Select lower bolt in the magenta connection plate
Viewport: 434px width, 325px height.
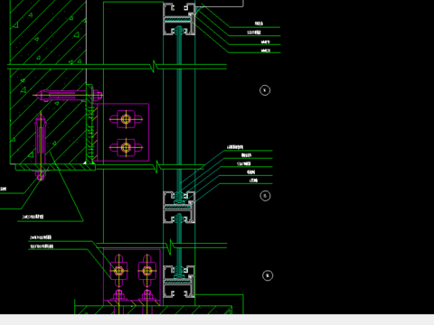(x=126, y=147)
